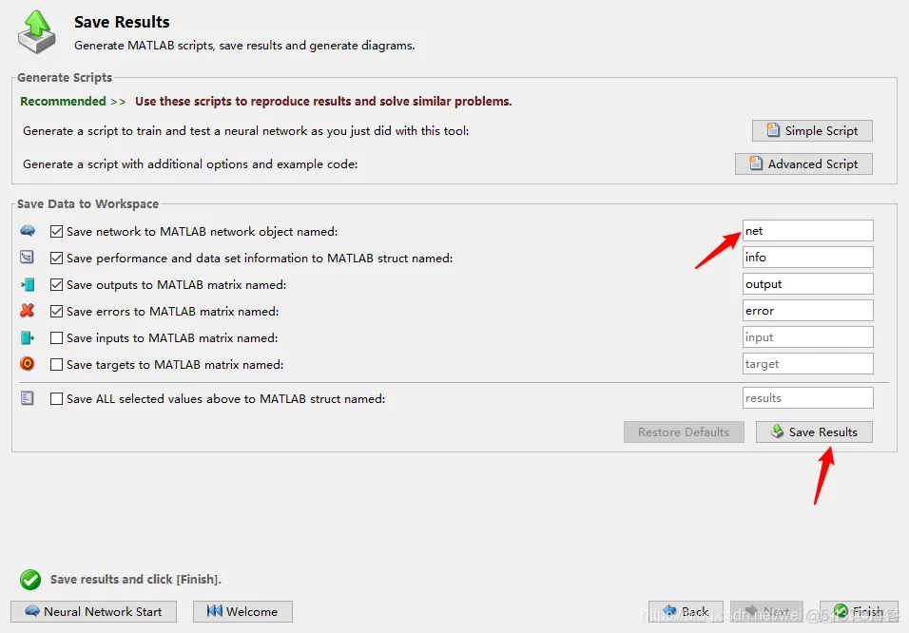Click the targets name field containing target
909x633 pixels.
(x=807, y=364)
